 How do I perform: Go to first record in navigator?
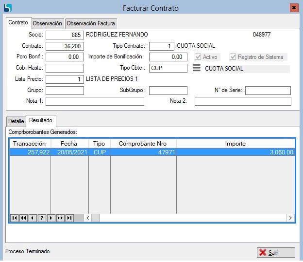pos(14,218)
